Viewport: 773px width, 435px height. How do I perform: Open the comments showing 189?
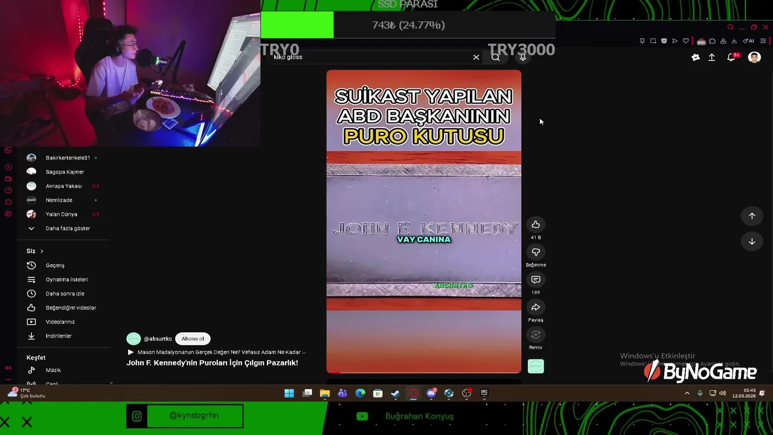536,280
